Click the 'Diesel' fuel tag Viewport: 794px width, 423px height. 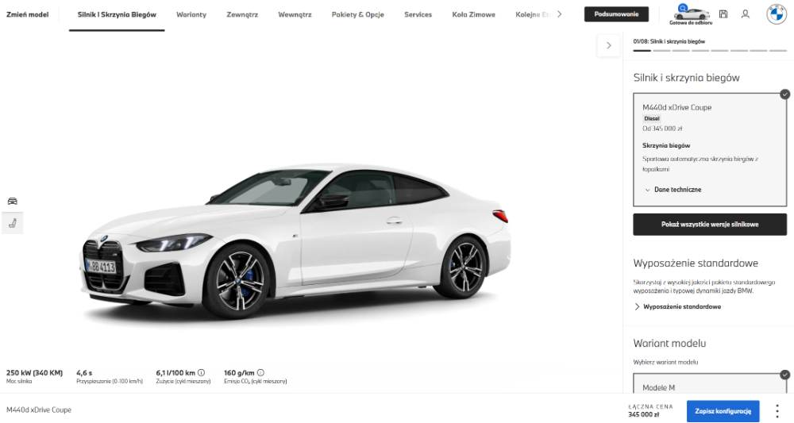pos(652,118)
